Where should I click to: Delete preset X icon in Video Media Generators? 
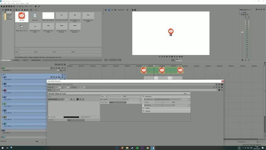222,90
